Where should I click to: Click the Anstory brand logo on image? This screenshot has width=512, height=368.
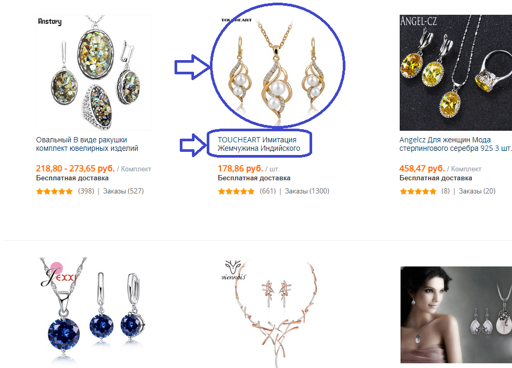point(50,22)
